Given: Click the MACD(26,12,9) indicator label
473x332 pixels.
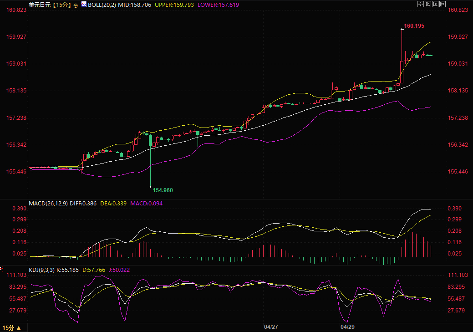Looking at the screenshot, I should (48, 204).
